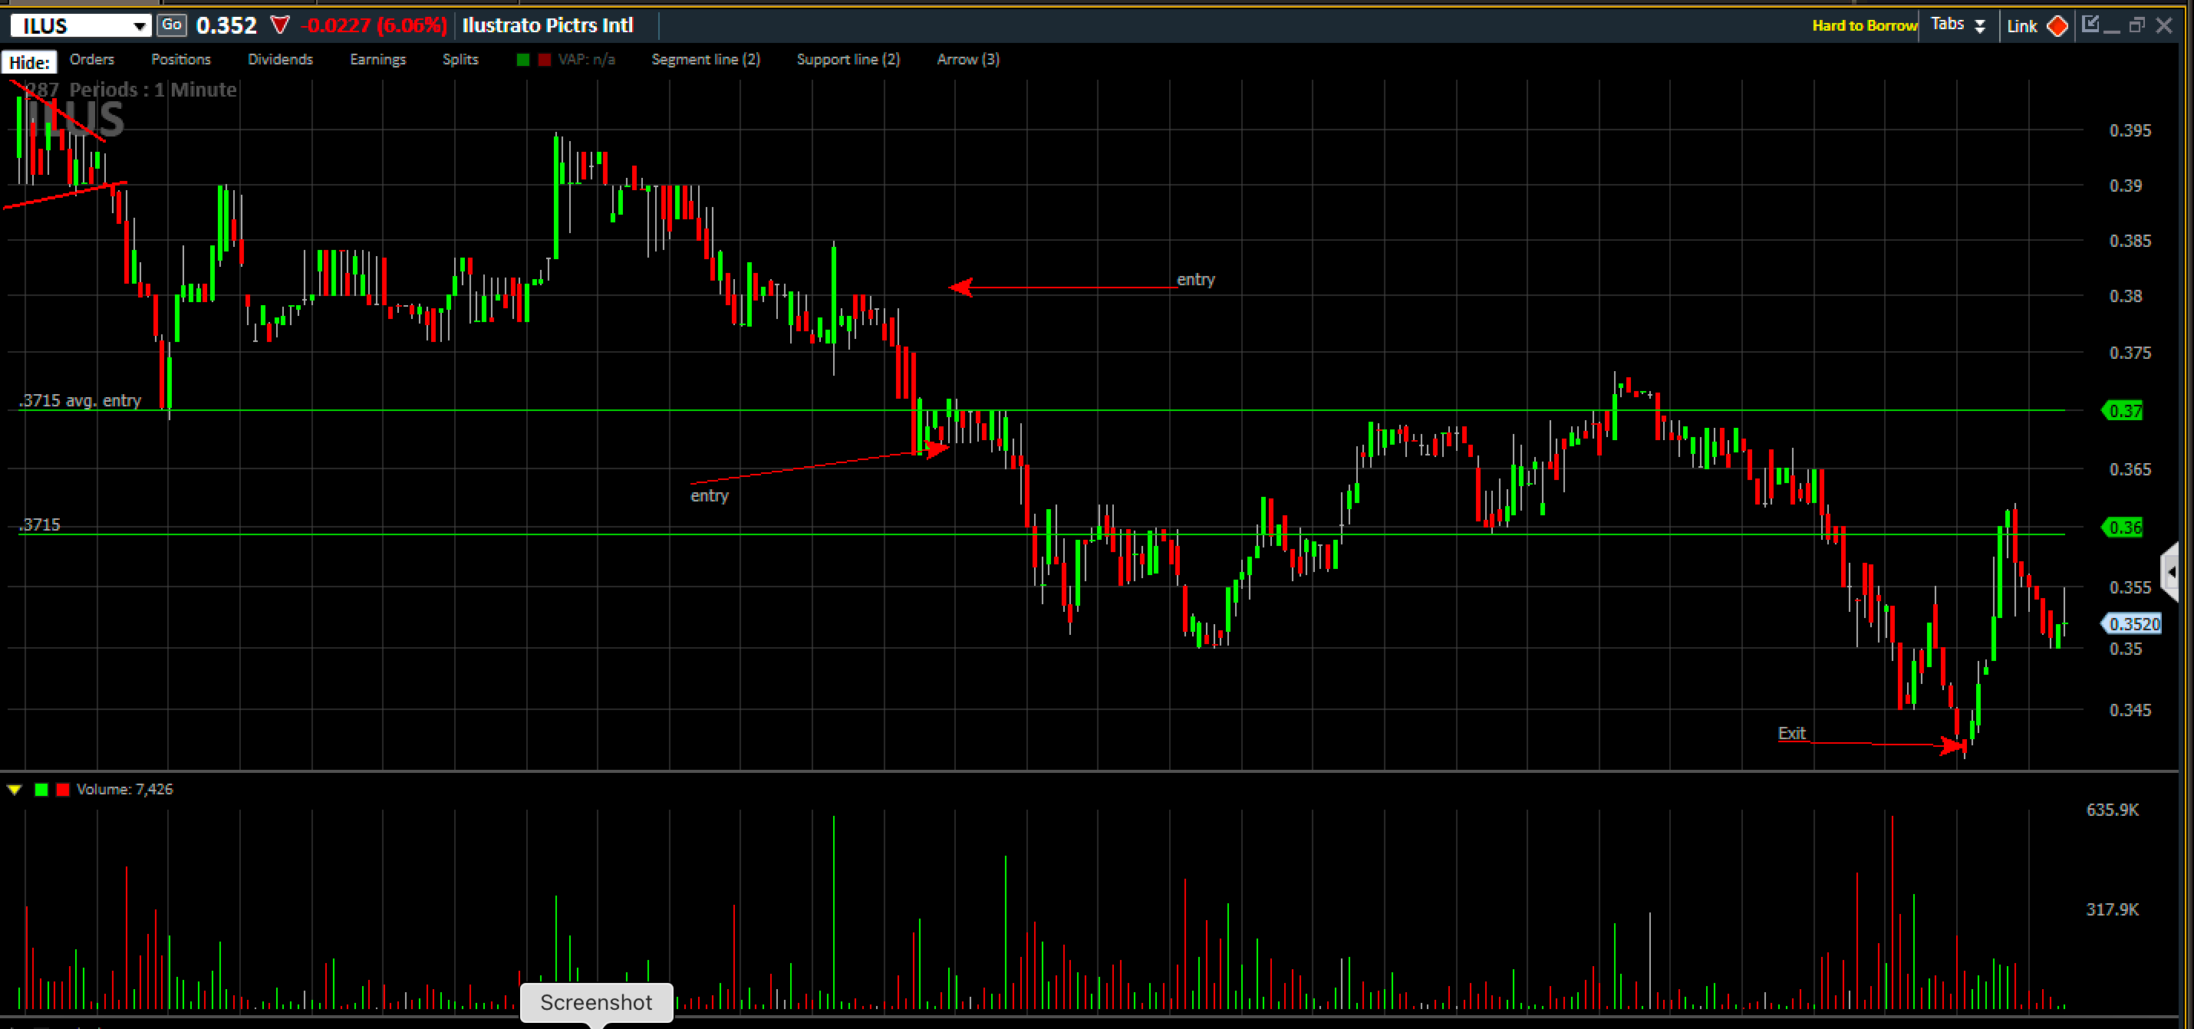Click green VAP color swatch
Screen dimensions: 2194x1029
click(523, 60)
